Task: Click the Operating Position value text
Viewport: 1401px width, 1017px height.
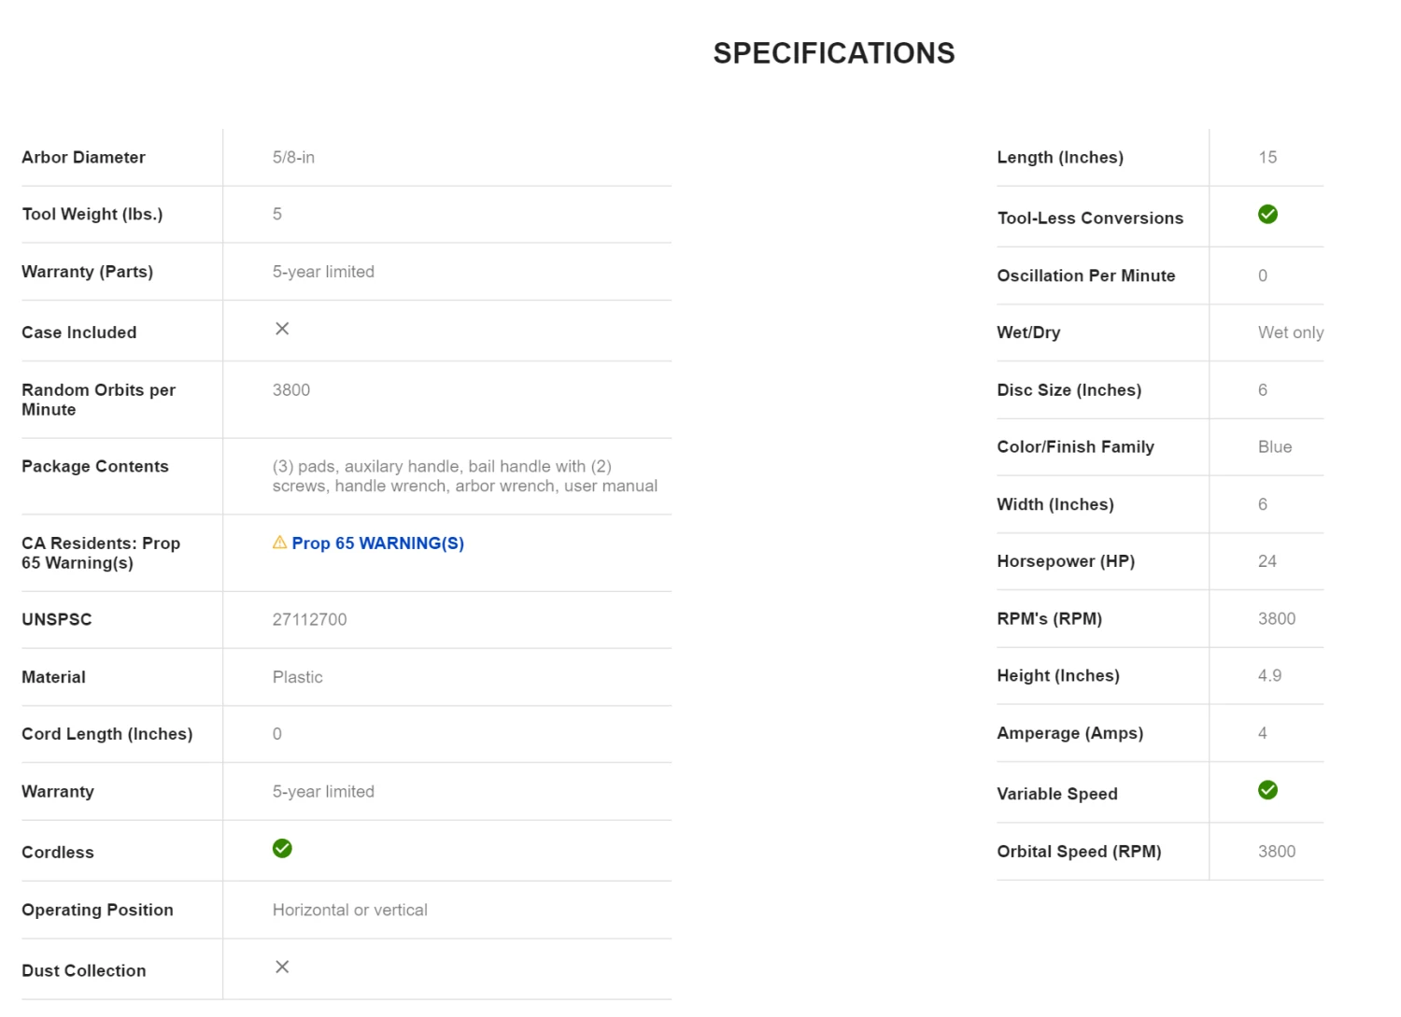Action: 349,910
